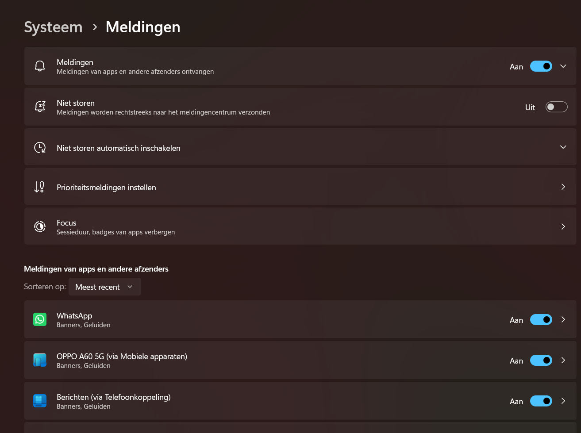Screen dimensions: 581x433
Task: Click the Prioriteitsmeldingen arrow-exclamation icon
Action: (x=39, y=187)
